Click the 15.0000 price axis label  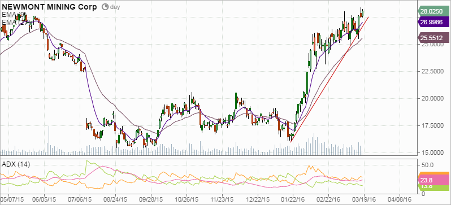click(x=432, y=152)
